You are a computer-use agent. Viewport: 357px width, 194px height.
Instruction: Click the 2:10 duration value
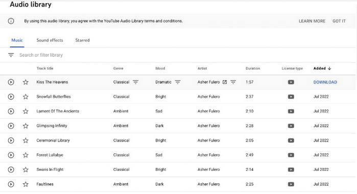[249, 111]
